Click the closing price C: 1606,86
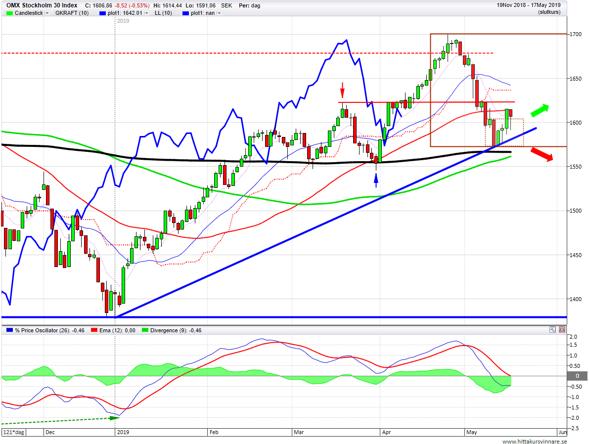The width and height of the screenshot is (589, 444). tap(98, 5)
